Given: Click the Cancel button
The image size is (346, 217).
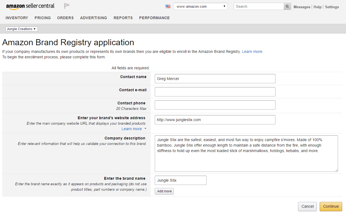Looking at the screenshot, I should (307, 207).
